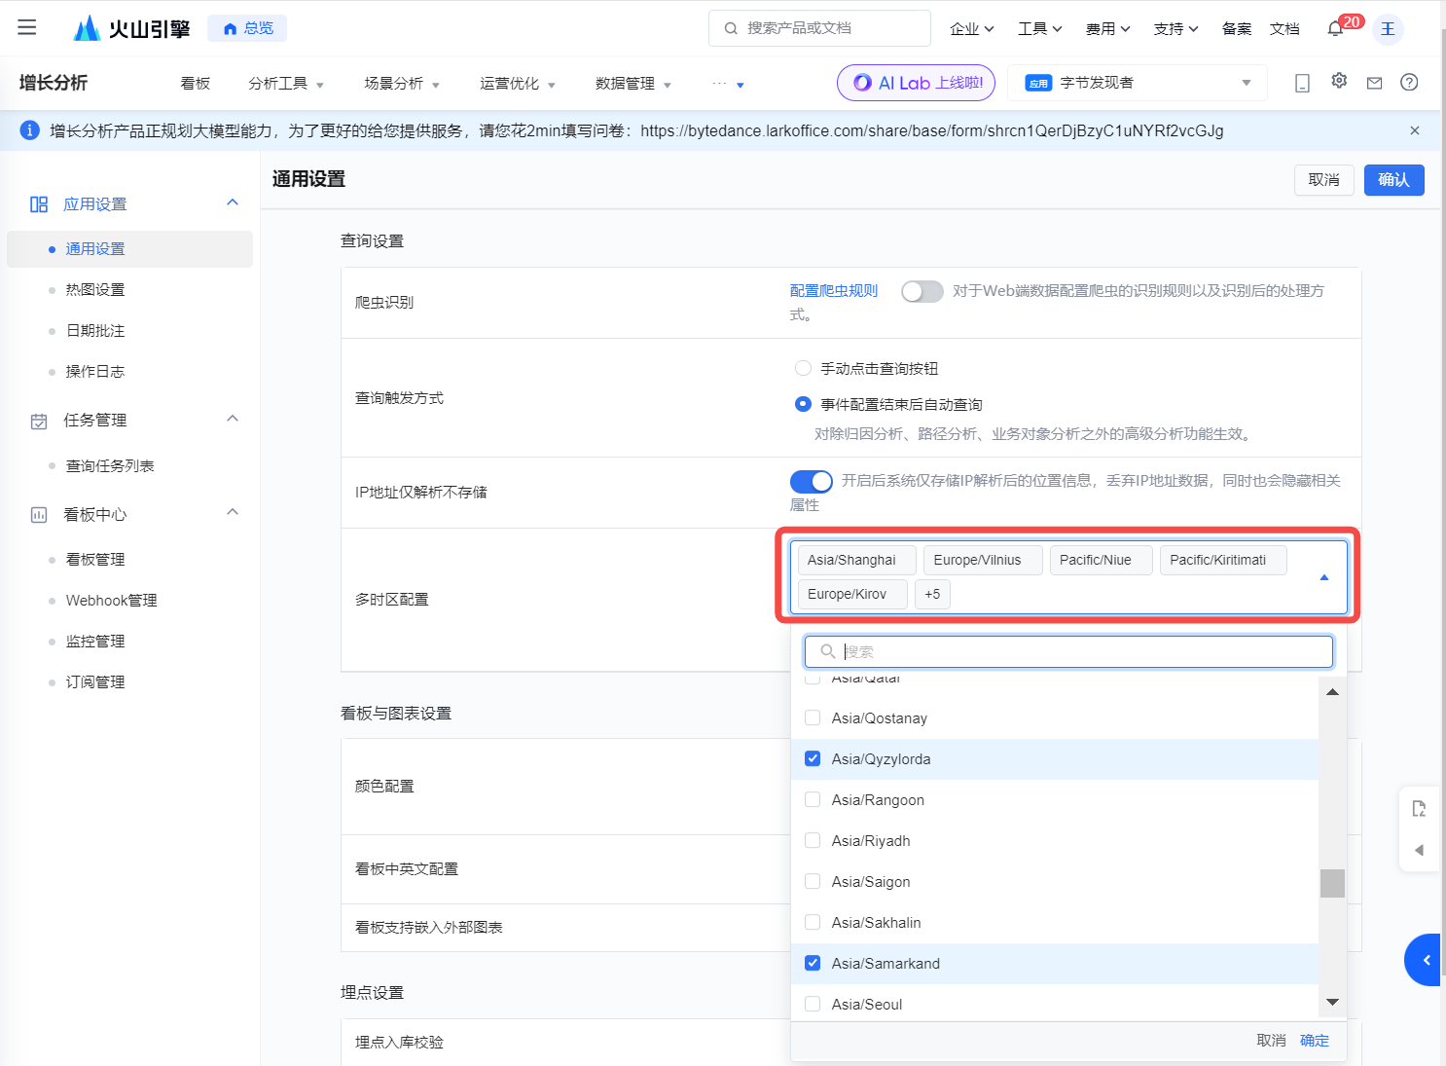The width and height of the screenshot is (1446, 1066).
Task: Click the timezone list scrollbar thumb
Action: [x=1332, y=883]
